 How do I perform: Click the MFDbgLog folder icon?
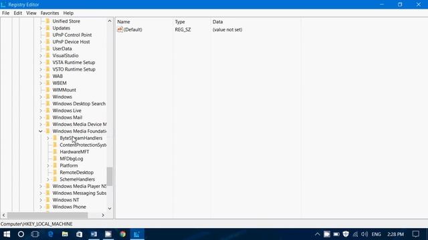tap(55, 159)
